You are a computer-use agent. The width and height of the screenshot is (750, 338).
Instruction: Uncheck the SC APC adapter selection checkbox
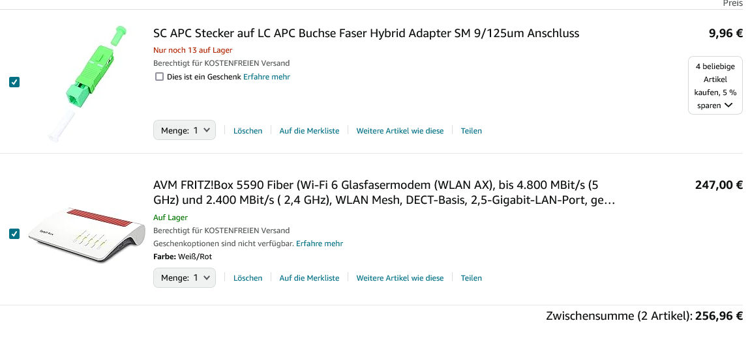pos(14,82)
